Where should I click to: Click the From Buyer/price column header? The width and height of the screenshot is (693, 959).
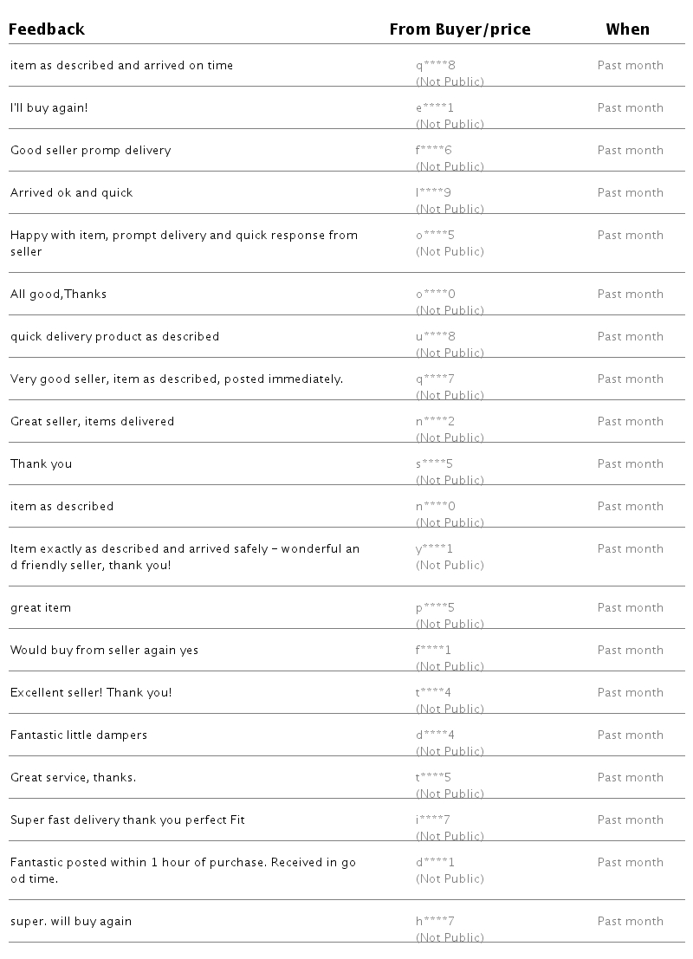pyautogui.click(x=460, y=29)
